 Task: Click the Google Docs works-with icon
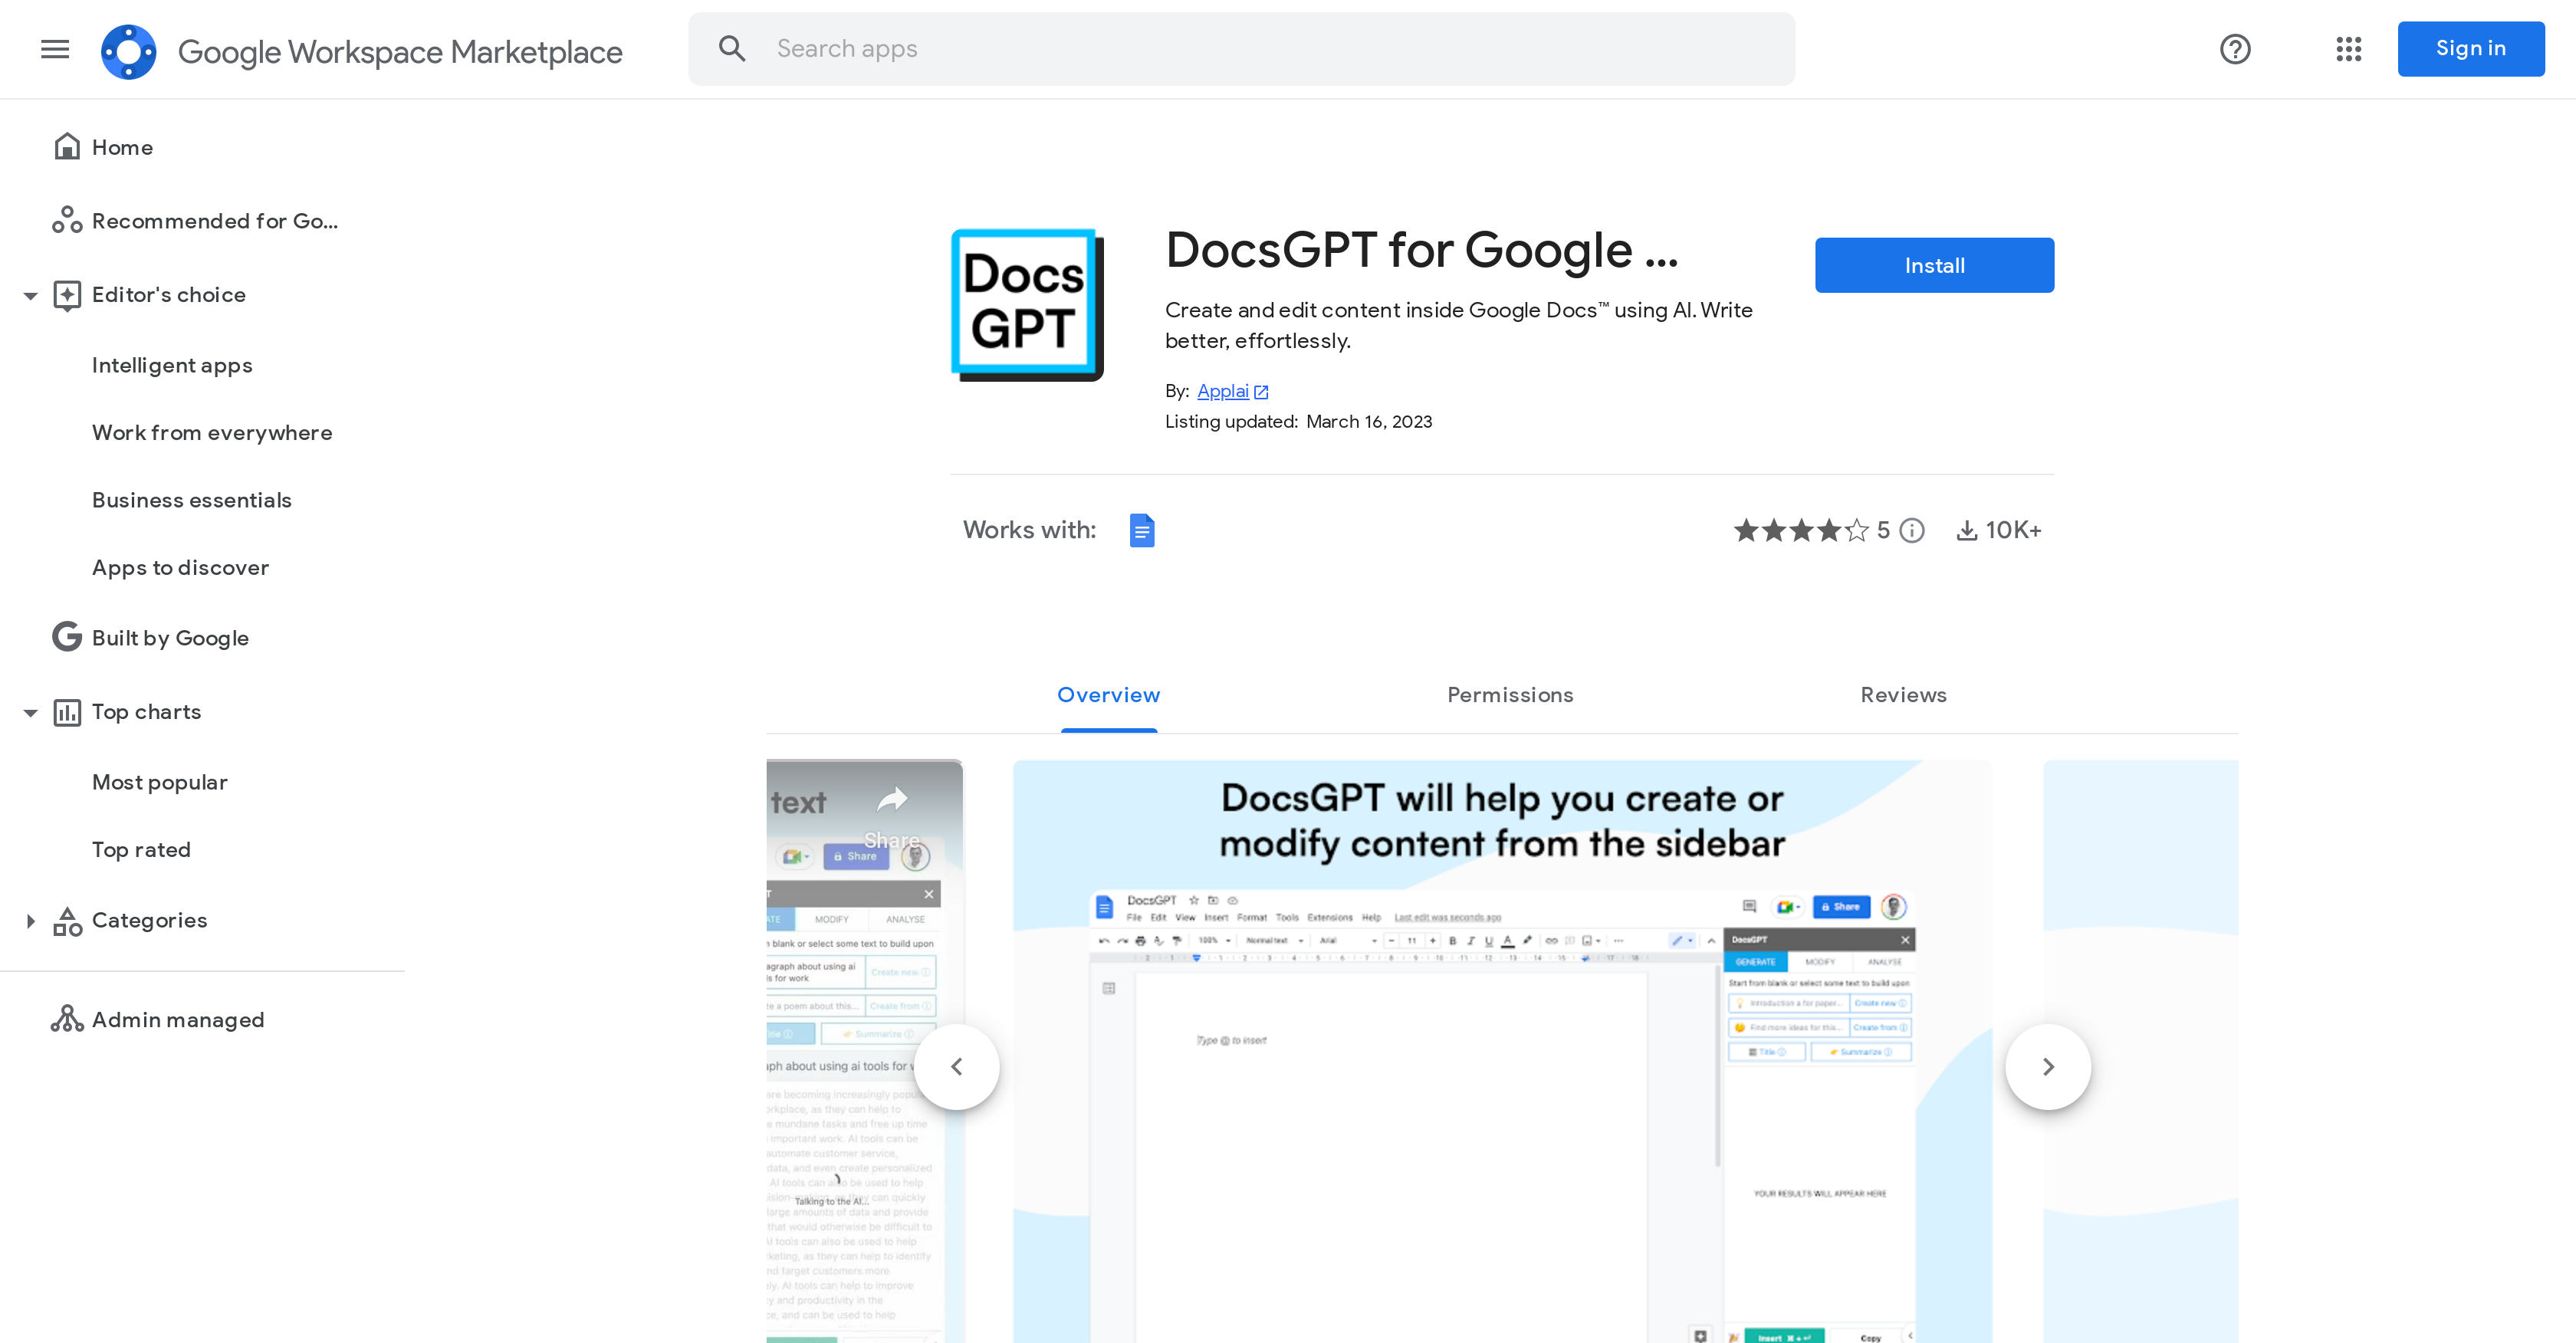point(1142,530)
